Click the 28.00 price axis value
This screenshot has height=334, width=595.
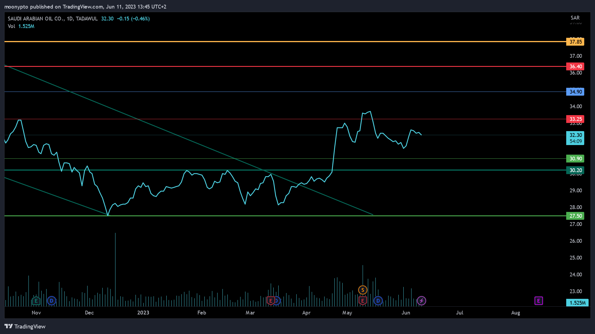576,207
